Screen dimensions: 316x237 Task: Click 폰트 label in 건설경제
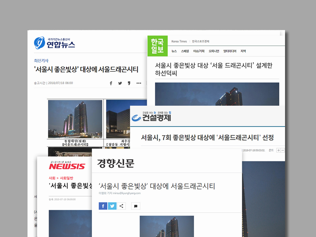point(271,150)
